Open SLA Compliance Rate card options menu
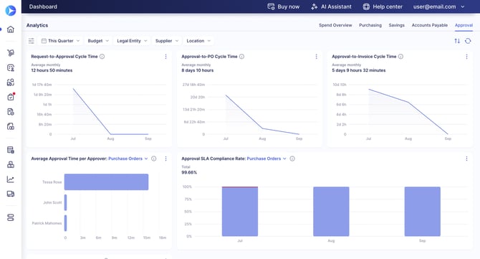This screenshot has height=259, width=480. click(466, 159)
